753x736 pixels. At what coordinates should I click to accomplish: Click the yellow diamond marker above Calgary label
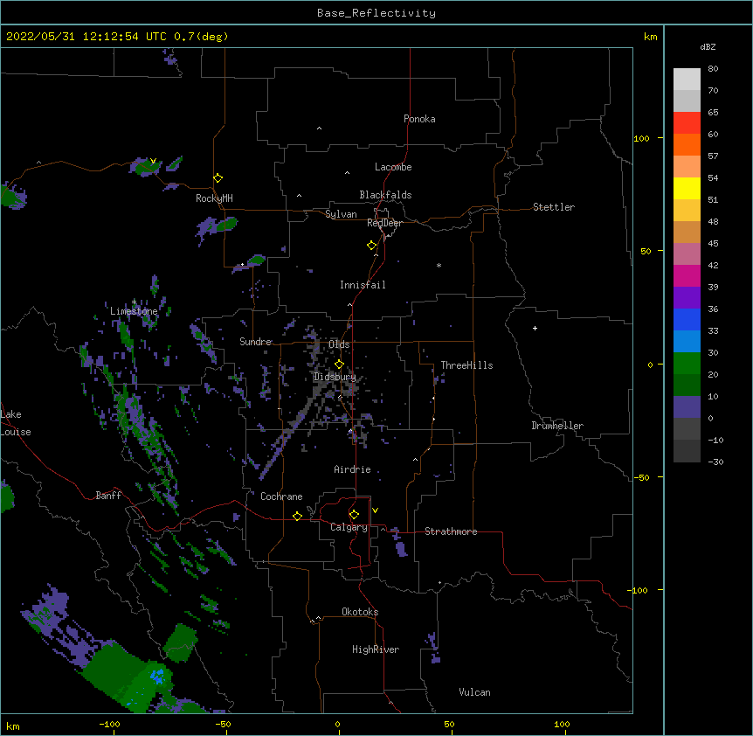pos(354,515)
